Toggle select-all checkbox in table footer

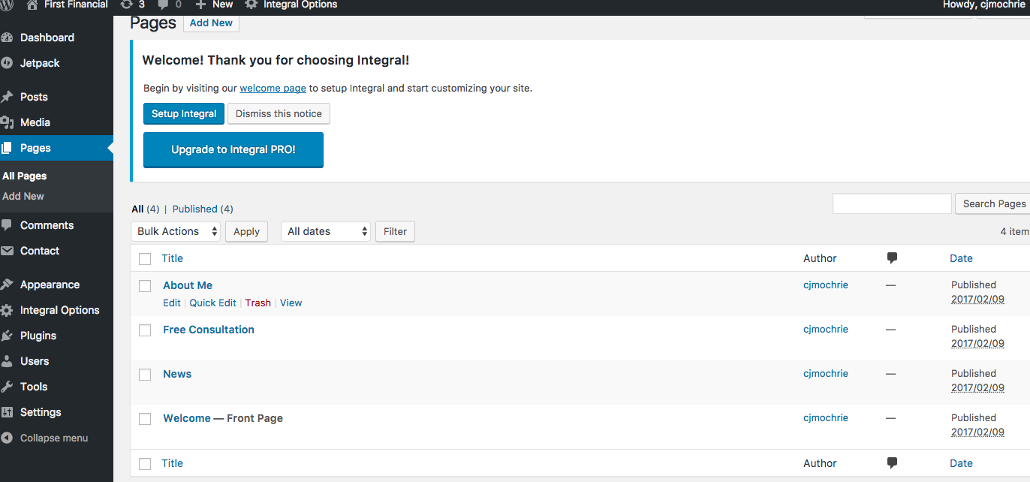[x=145, y=464]
